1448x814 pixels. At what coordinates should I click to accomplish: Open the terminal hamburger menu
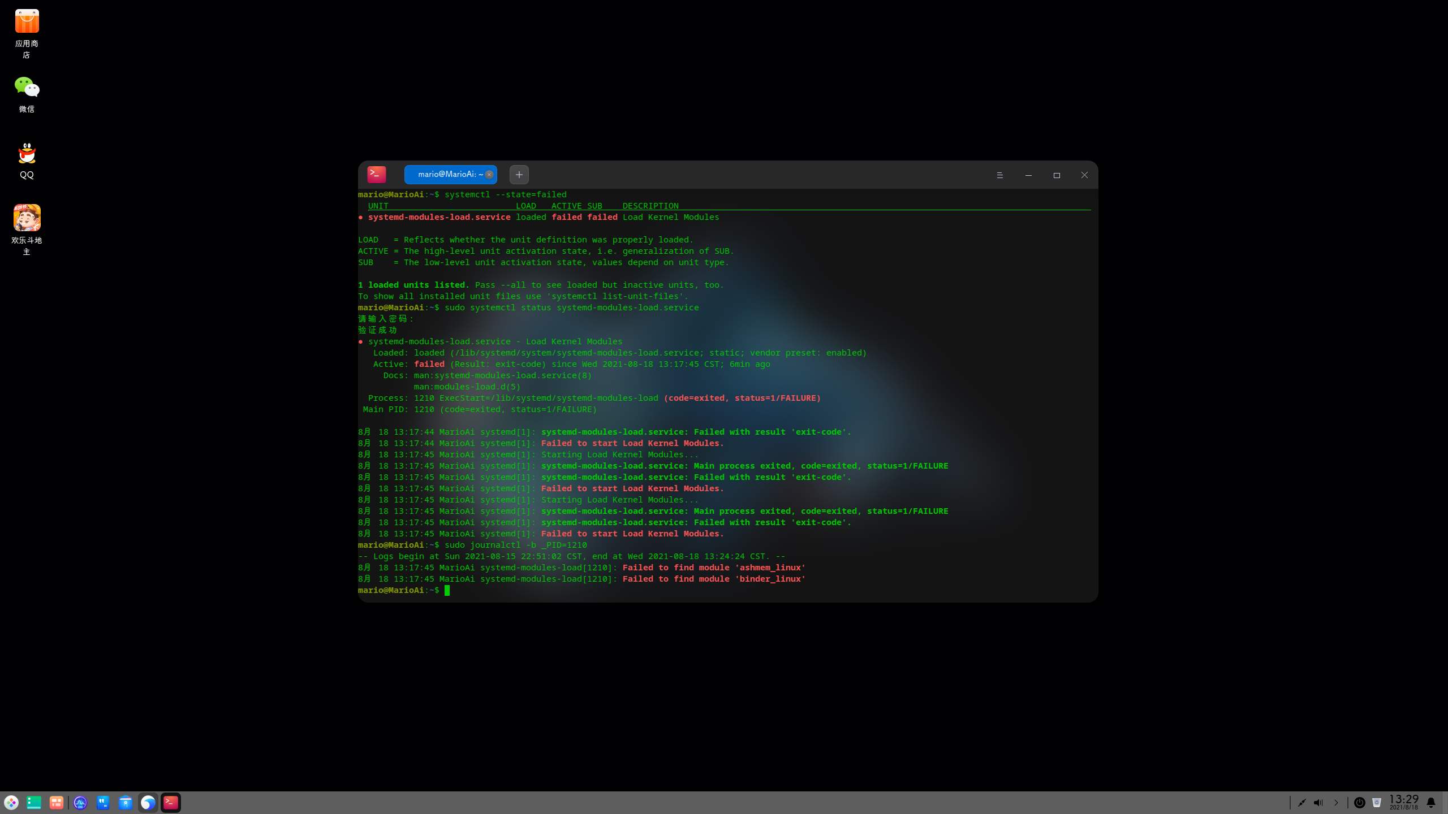coord(999,175)
